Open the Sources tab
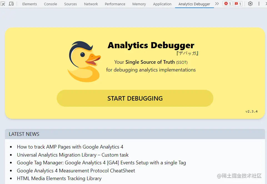The width and height of the screenshot is (267, 184). (x=71, y=4)
